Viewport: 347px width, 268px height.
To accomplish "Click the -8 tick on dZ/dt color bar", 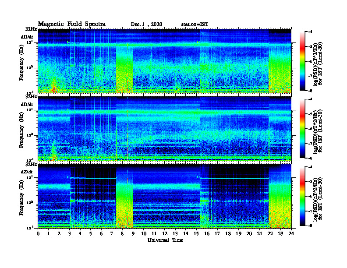I will pos(310,226).
